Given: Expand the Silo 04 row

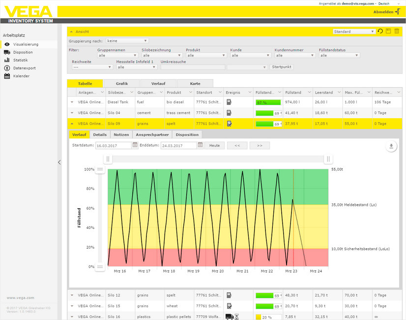Looking at the screenshot, I should (72, 113).
